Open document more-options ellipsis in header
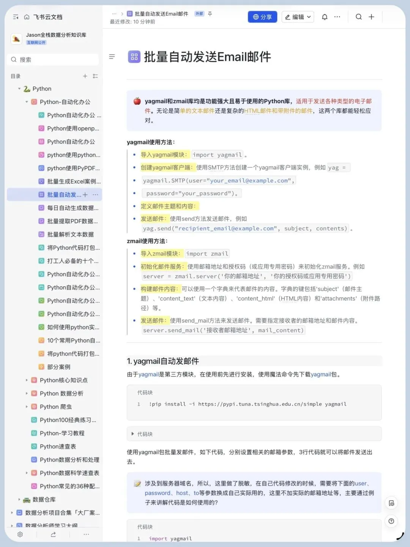410x547 pixels. (337, 17)
